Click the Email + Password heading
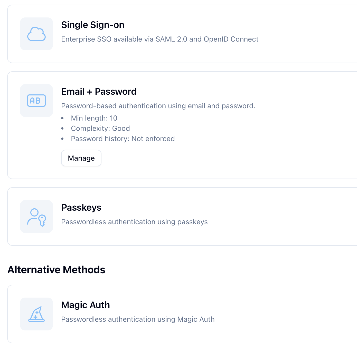This screenshot has width=357, height=353. (x=99, y=92)
